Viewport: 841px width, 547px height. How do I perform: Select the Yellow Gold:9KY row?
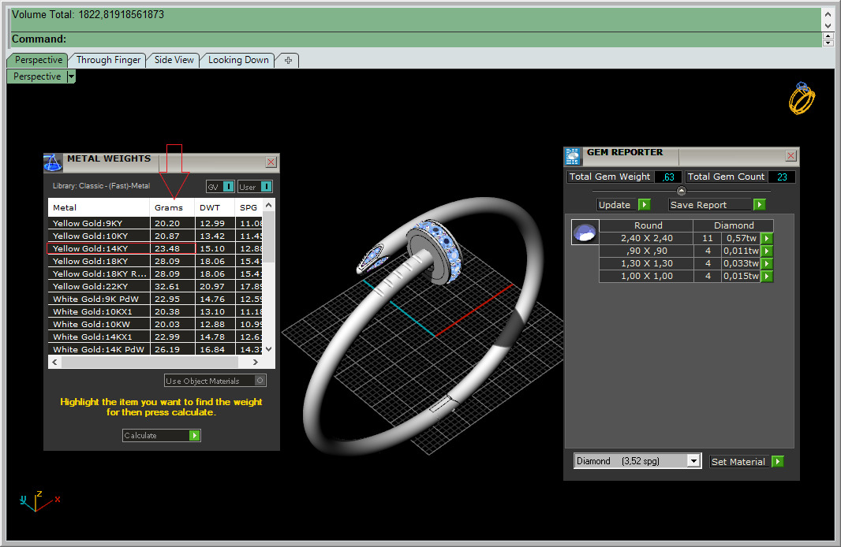click(x=155, y=223)
